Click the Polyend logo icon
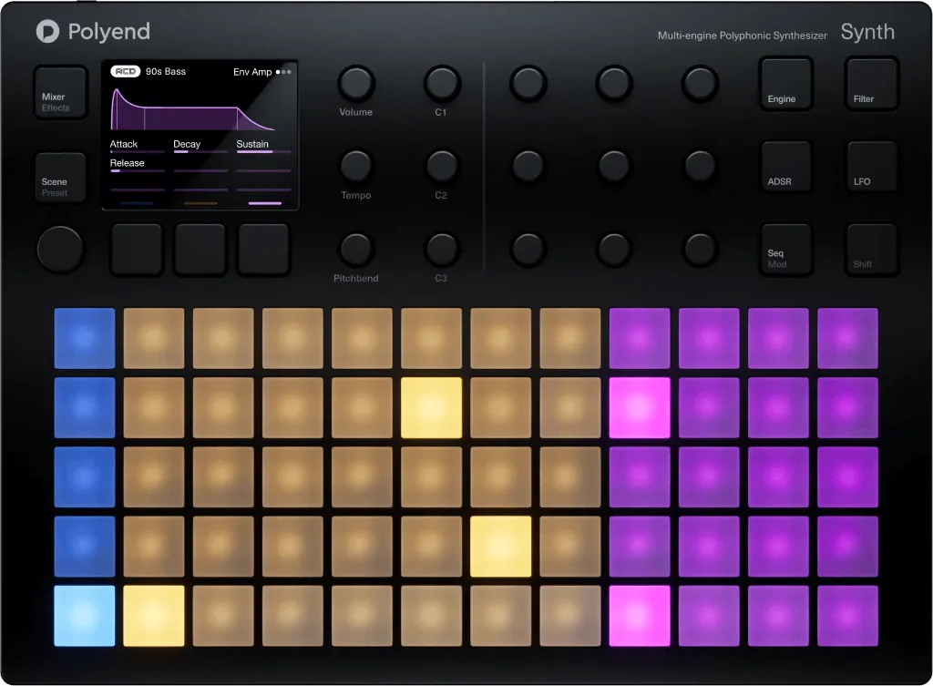This screenshot has height=686, width=933. click(47, 32)
